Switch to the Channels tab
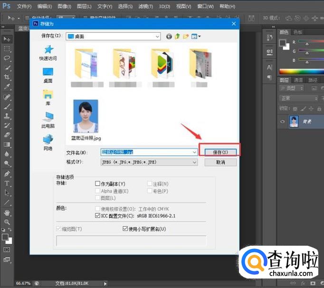This screenshot has width=324, height=288. coord(298,80)
